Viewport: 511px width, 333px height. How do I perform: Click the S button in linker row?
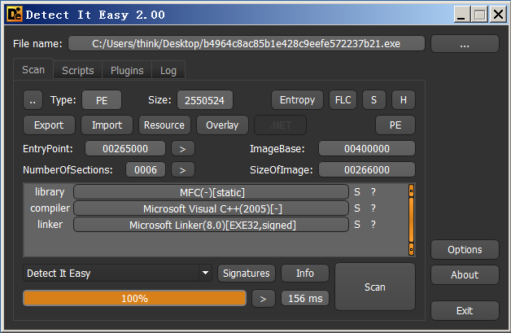(357, 225)
